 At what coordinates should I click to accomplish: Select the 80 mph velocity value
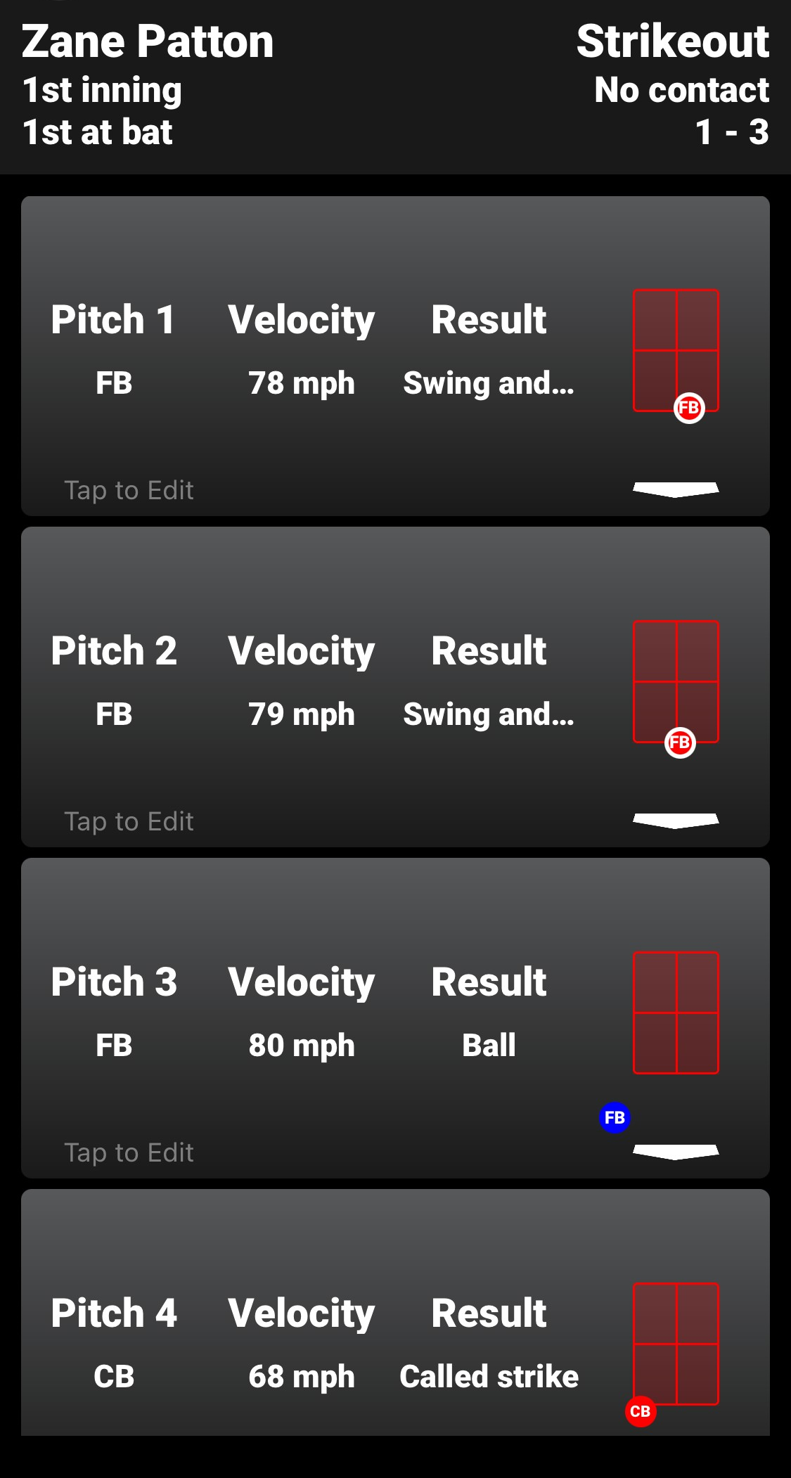(302, 1046)
